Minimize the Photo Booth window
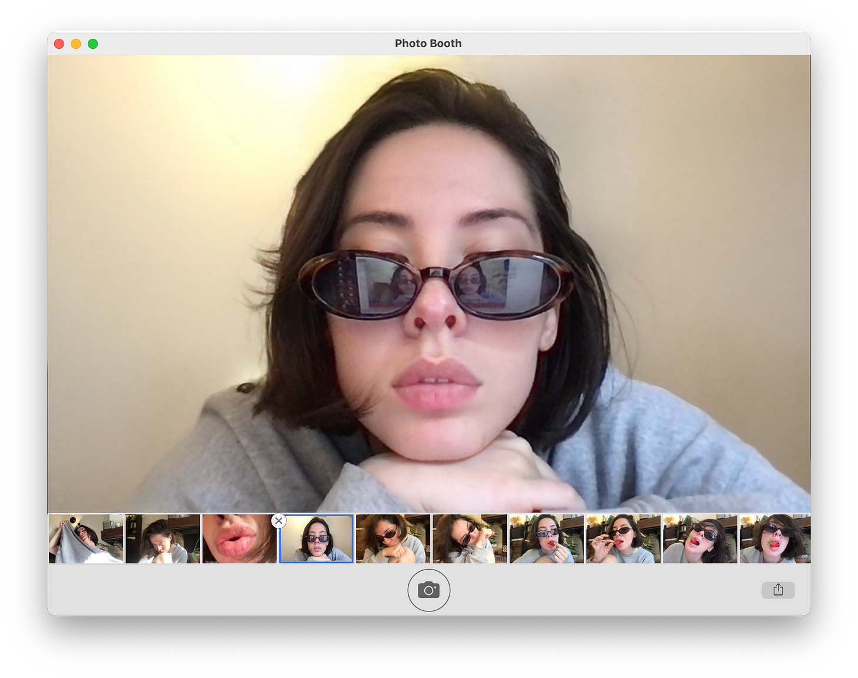 click(76, 44)
